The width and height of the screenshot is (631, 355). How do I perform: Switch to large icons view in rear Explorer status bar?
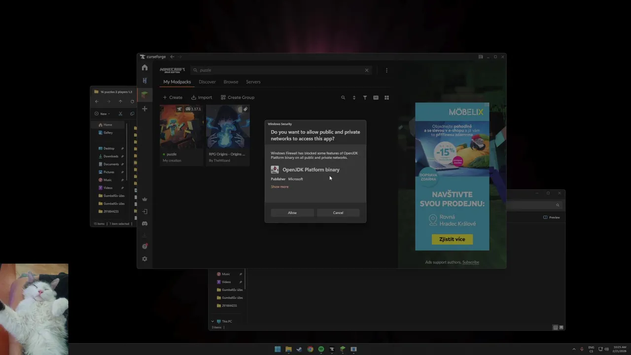click(561, 327)
